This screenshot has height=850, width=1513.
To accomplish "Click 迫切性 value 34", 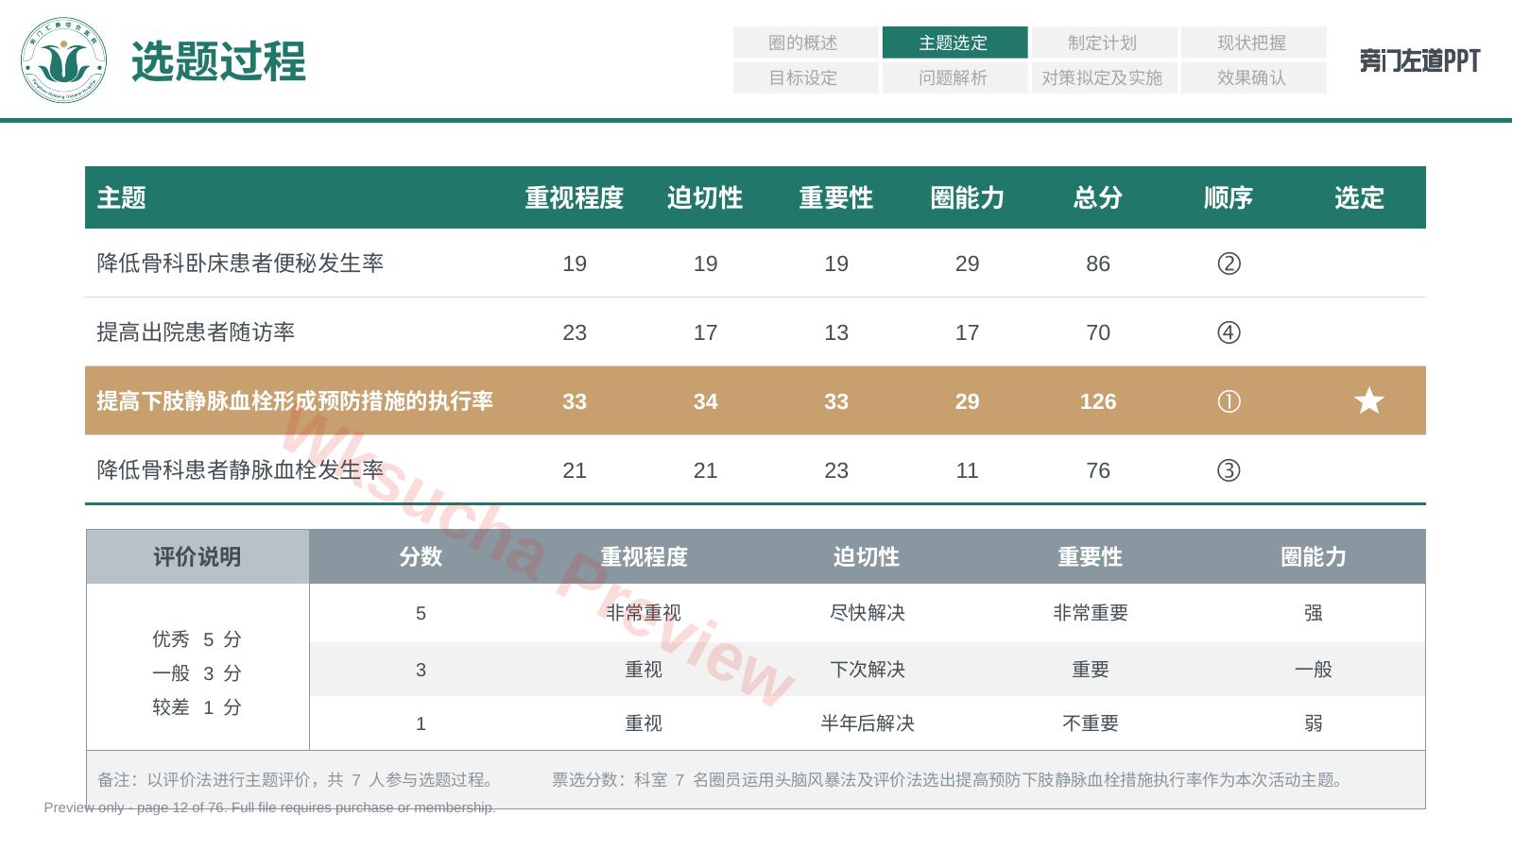I will point(705,401).
